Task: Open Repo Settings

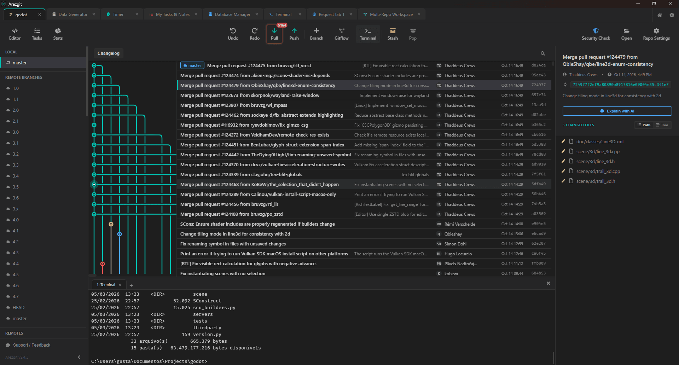Action: 656,34
